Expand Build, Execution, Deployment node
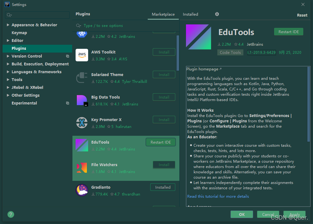The image size is (313, 224). pyautogui.click(x=8, y=64)
